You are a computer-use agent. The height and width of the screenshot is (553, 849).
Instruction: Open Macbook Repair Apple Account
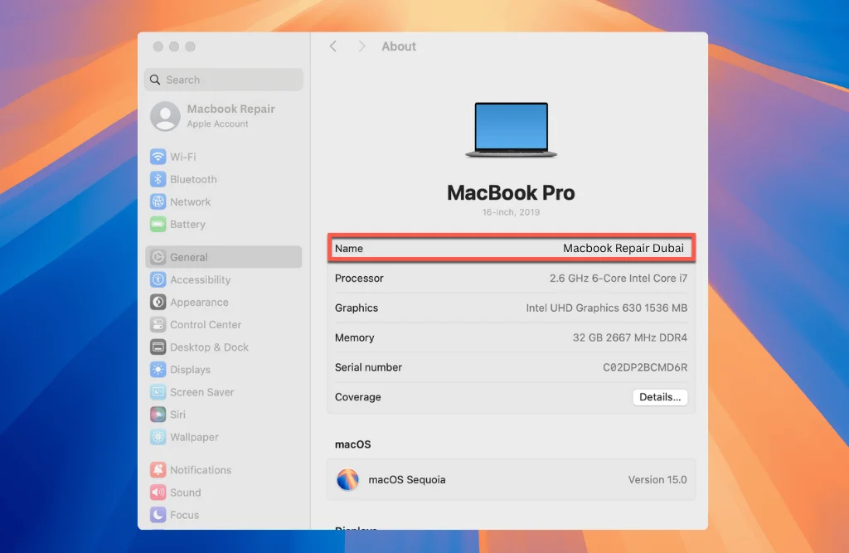click(223, 116)
